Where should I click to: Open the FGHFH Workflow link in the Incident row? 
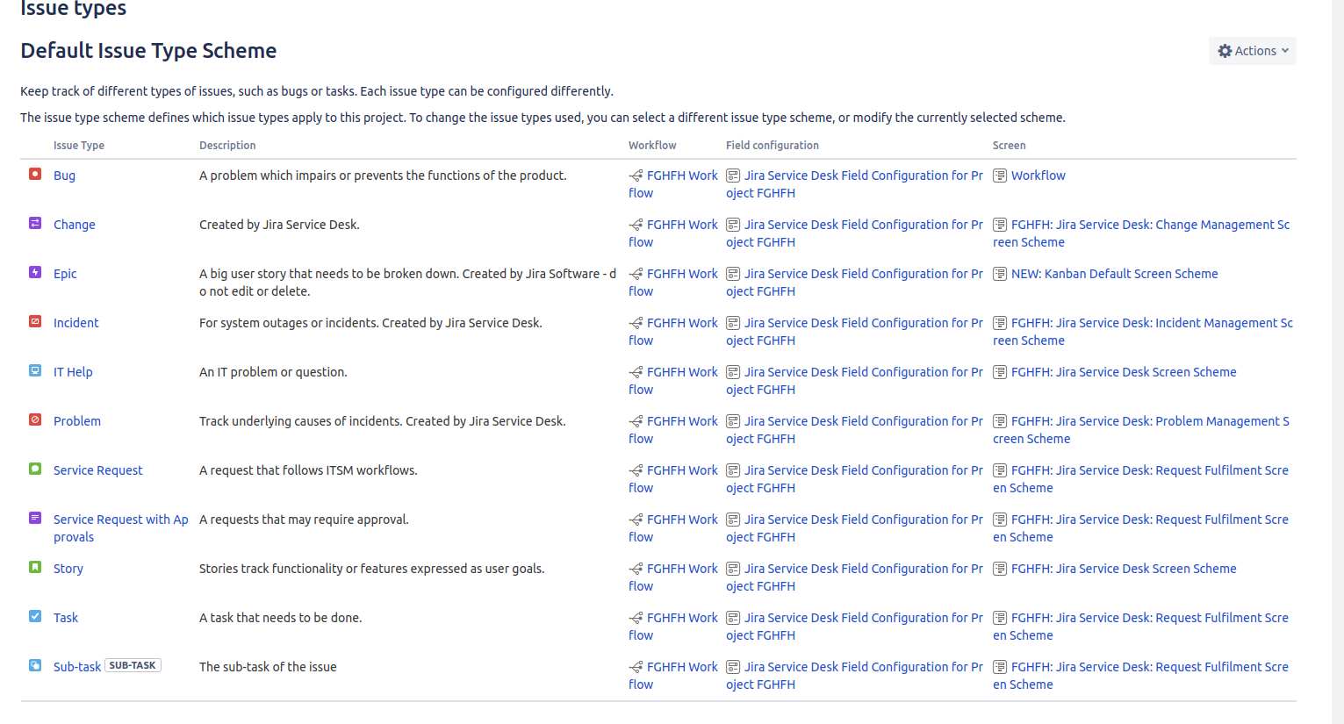[x=673, y=332]
